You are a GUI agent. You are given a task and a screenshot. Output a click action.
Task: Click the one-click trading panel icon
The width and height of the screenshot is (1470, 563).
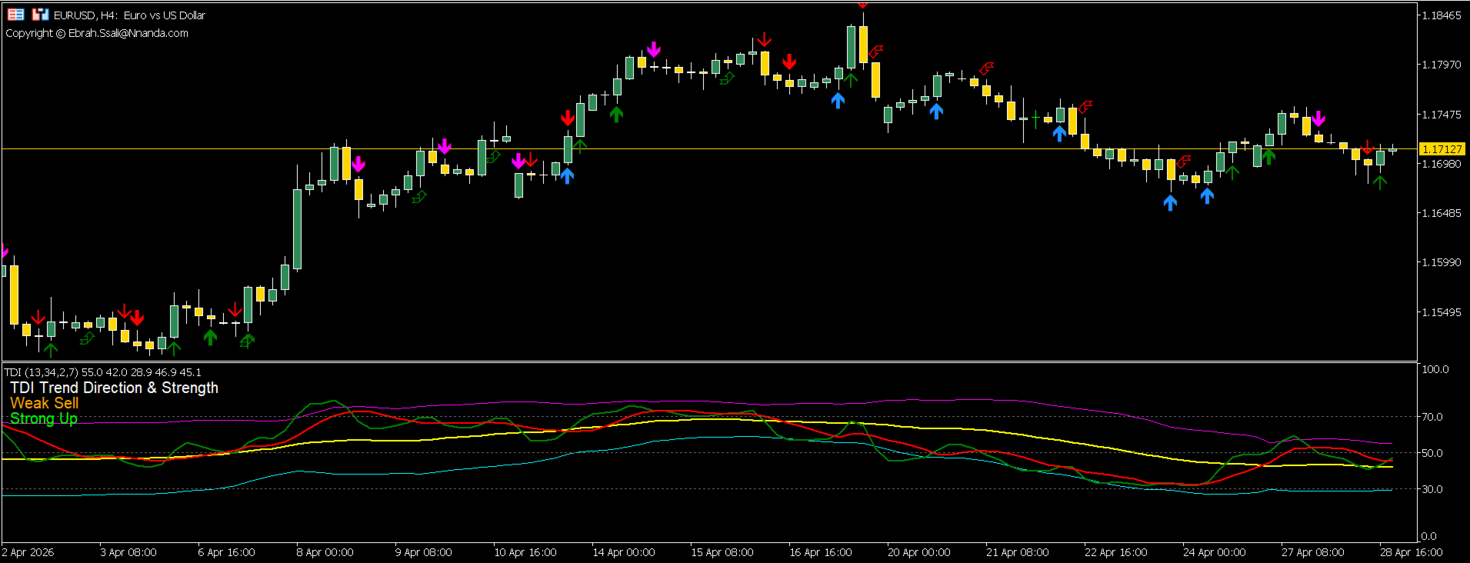click(15, 15)
